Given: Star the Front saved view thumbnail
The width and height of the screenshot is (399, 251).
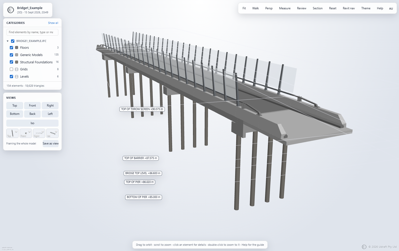Looking at the screenshot, I should click(x=30, y=131).
